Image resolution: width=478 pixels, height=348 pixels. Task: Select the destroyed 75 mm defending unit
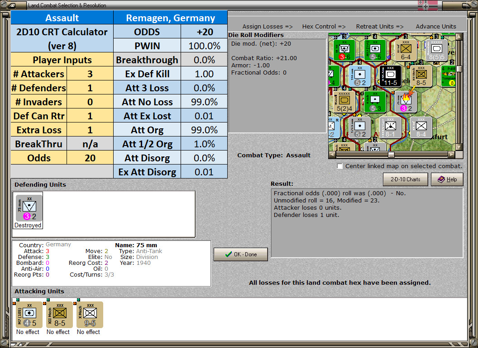pos(28,210)
